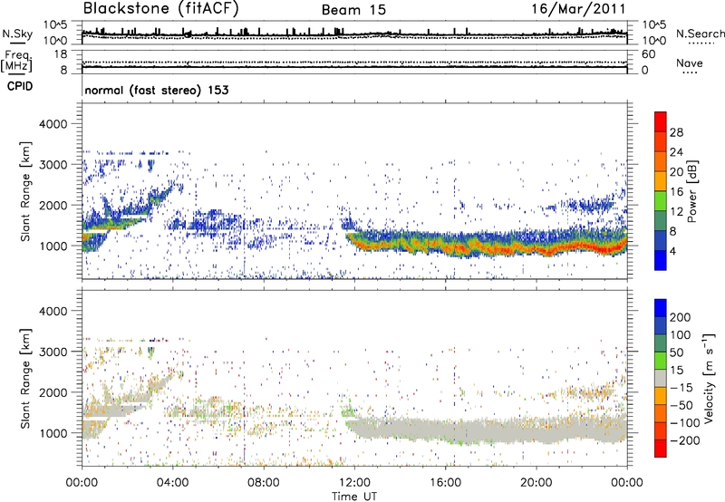Click the '1000' tick in velocity panel
The width and height of the screenshot is (725, 502).
pyautogui.click(x=53, y=433)
